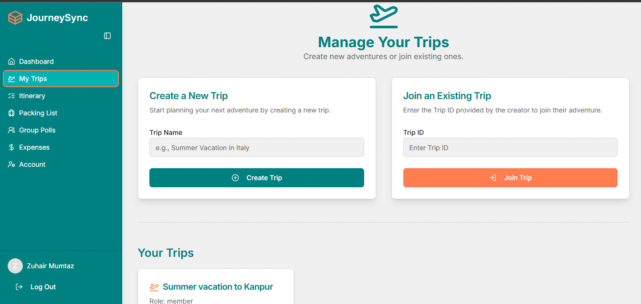Toggle the sidebar collapse panel icon

(107, 36)
